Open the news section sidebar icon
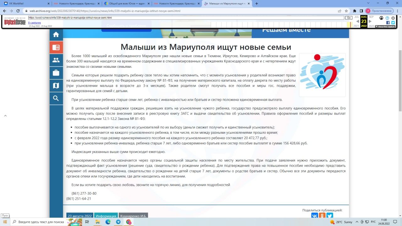 pyautogui.click(x=56, y=47)
